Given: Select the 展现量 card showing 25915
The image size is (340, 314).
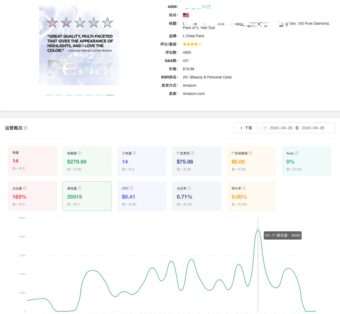Looking at the screenshot, I should click(x=87, y=196).
